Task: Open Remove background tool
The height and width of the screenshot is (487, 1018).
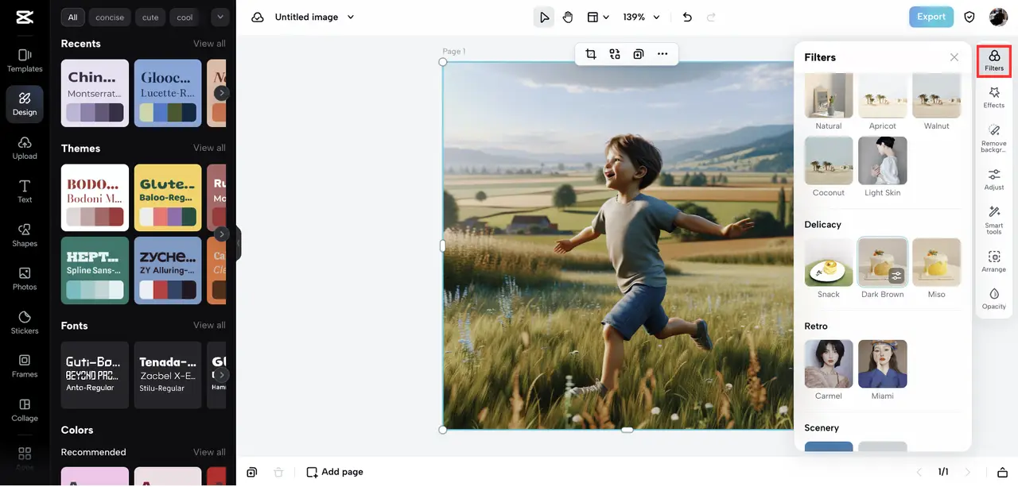Action: [x=994, y=138]
